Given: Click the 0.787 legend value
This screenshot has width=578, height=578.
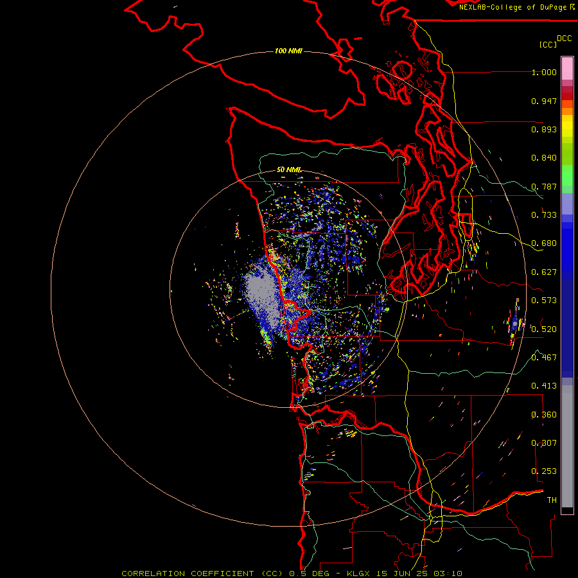Looking at the screenshot, I should click(x=544, y=186).
